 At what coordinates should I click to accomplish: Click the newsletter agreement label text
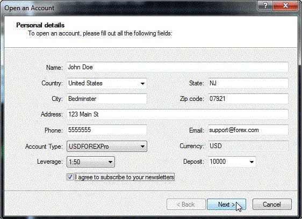125,177
